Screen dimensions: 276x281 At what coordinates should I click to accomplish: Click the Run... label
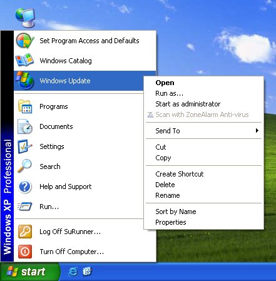49,207
